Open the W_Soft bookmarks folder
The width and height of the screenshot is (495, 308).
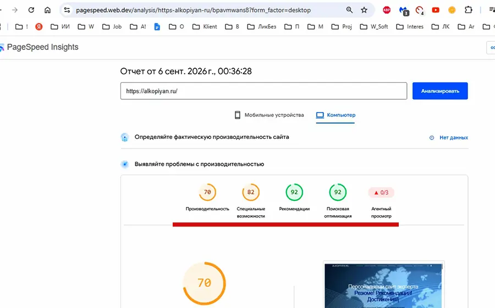(374, 27)
